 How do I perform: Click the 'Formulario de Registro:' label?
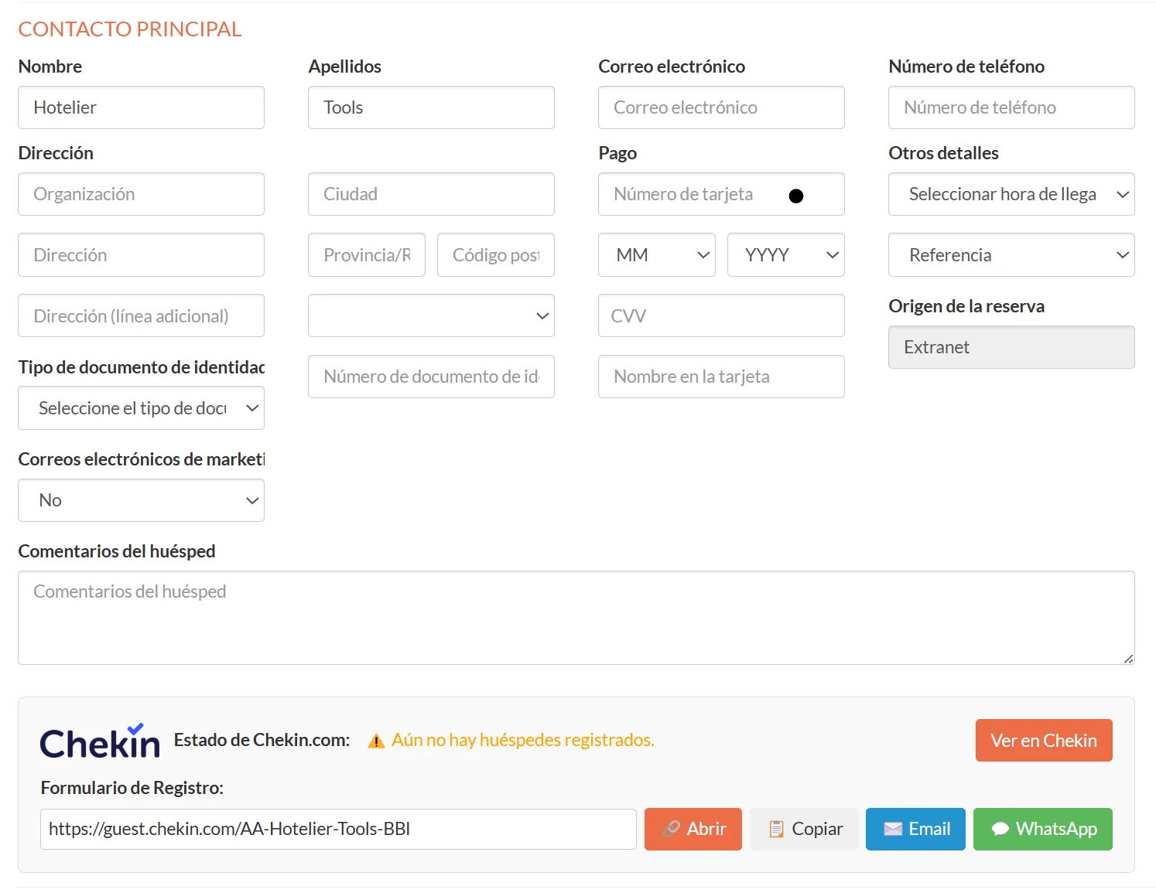pyautogui.click(x=132, y=788)
